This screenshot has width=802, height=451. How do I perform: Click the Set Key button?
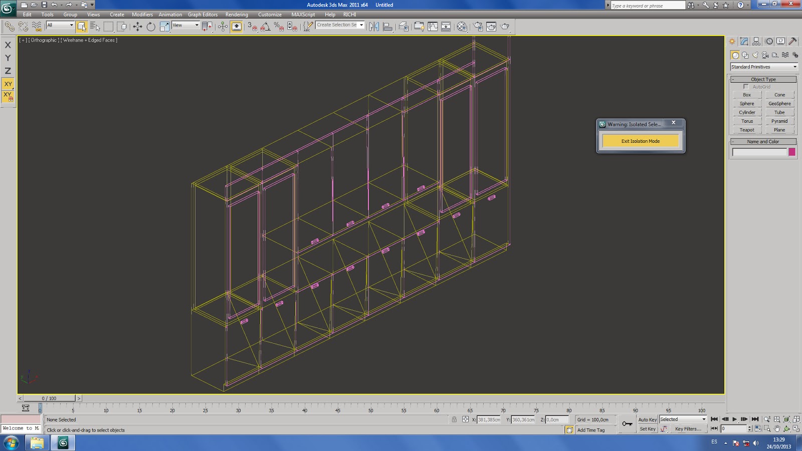tap(647, 429)
